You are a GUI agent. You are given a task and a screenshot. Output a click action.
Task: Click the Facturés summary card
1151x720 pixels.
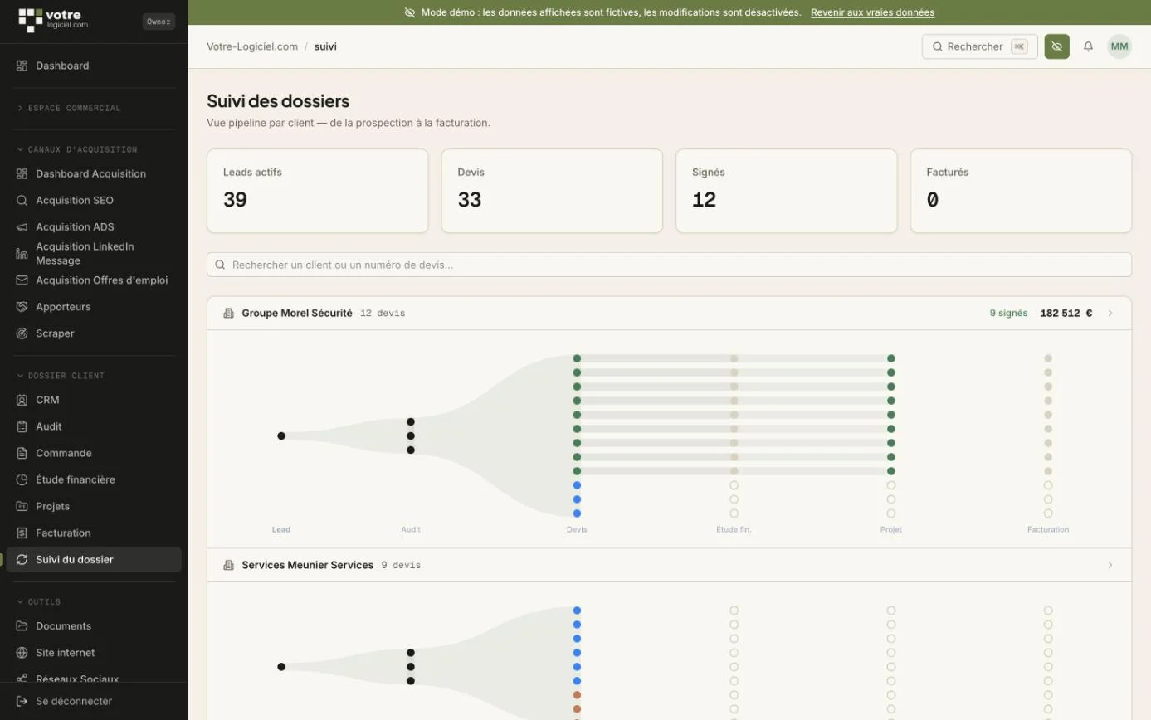click(1022, 191)
